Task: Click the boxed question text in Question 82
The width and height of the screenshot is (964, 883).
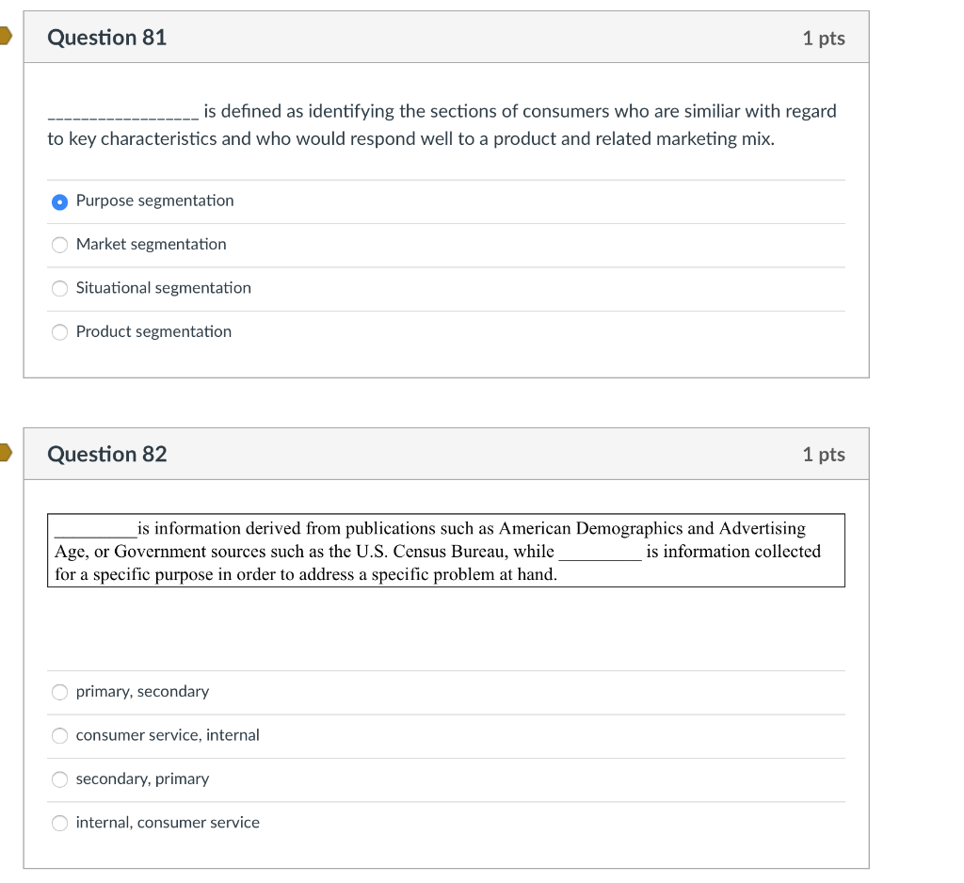Action: tap(446, 551)
